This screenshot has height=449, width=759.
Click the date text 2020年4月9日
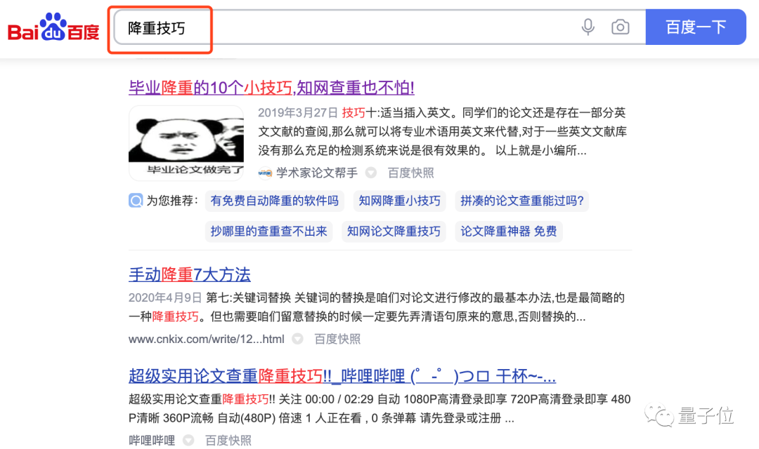[x=164, y=297]
